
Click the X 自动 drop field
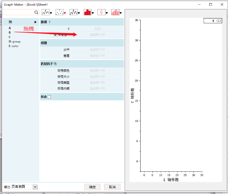[x=97, y=29]
